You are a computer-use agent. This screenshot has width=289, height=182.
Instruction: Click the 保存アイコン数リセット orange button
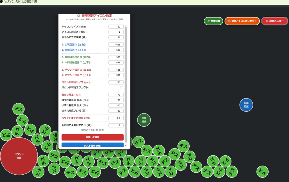pos(242,21)
